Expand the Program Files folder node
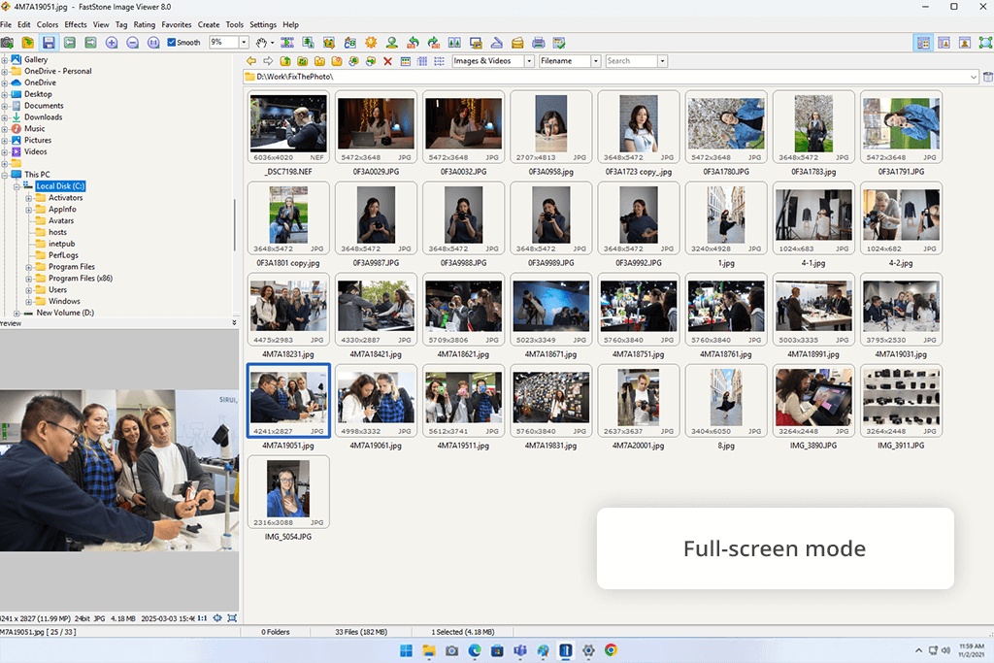Viewport: 994px width, 663px height. click(28, 267)
